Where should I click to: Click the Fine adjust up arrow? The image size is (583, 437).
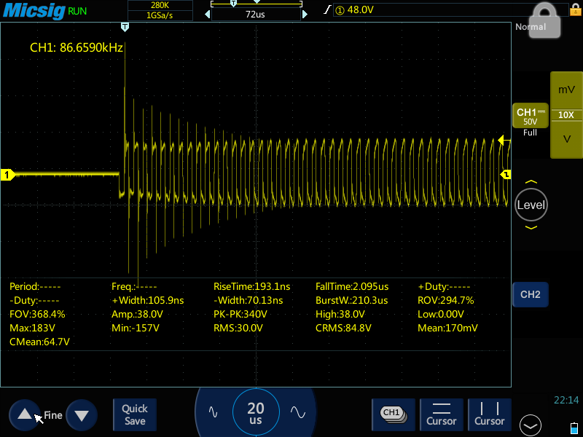(25, 414)
